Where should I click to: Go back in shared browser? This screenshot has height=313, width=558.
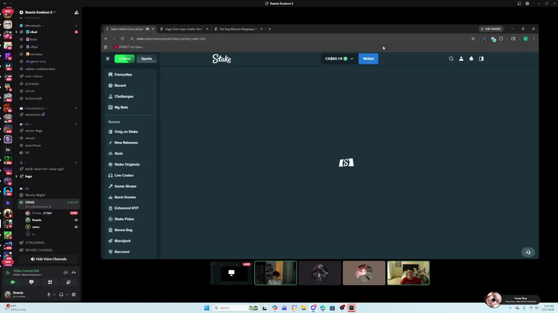(106, 39)
